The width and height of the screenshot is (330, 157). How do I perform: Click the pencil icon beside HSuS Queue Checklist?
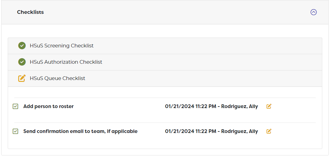(x=22, y=78)
